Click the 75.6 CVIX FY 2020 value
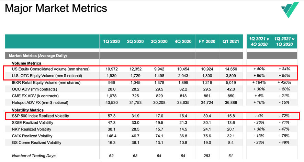304x162 pixels. coord(207,136)
